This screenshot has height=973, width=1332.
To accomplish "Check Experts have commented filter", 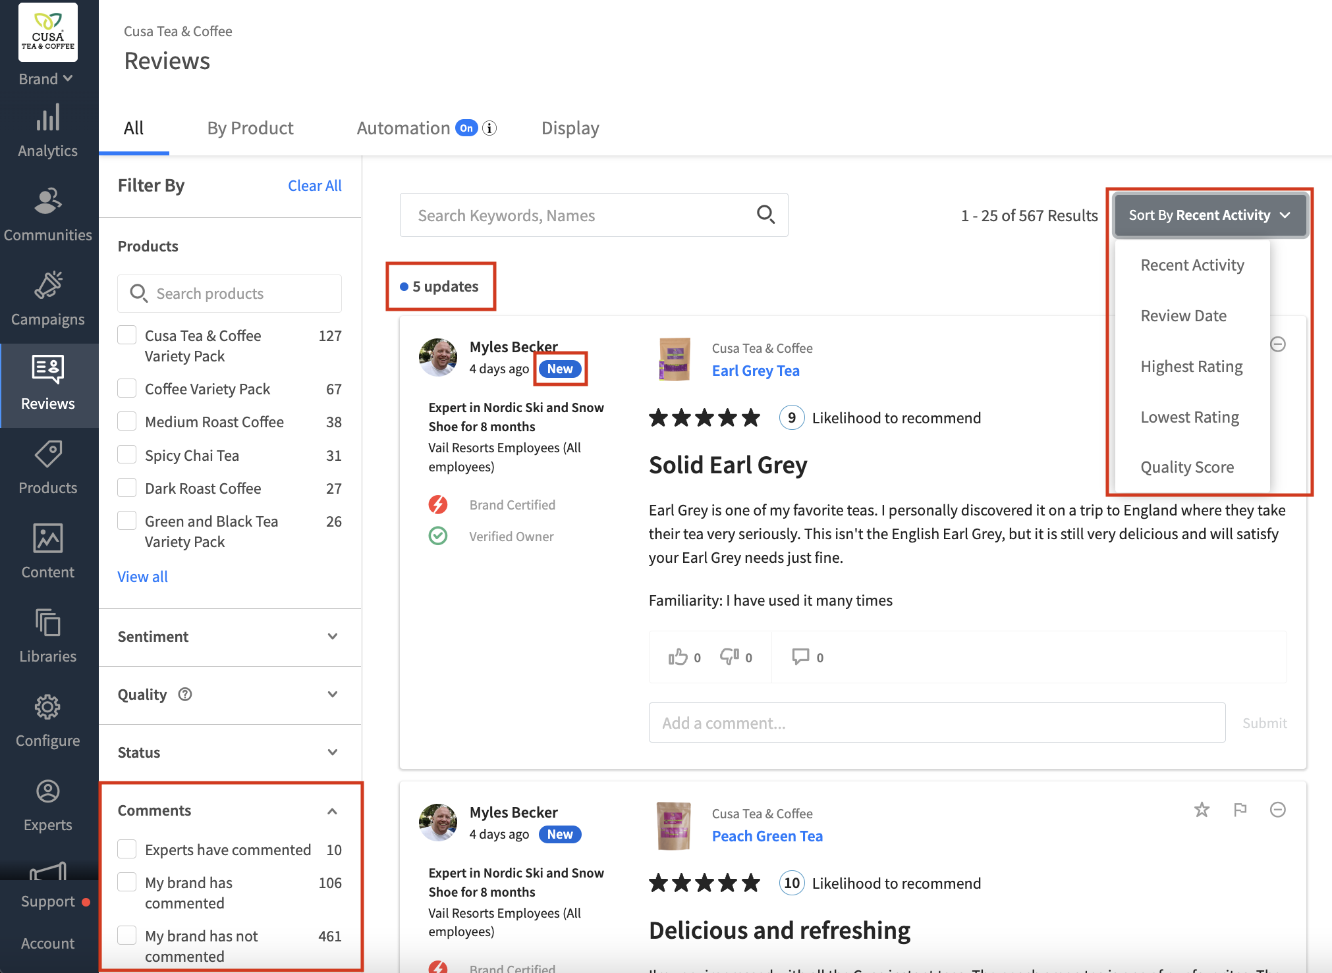I will [127, 849].
